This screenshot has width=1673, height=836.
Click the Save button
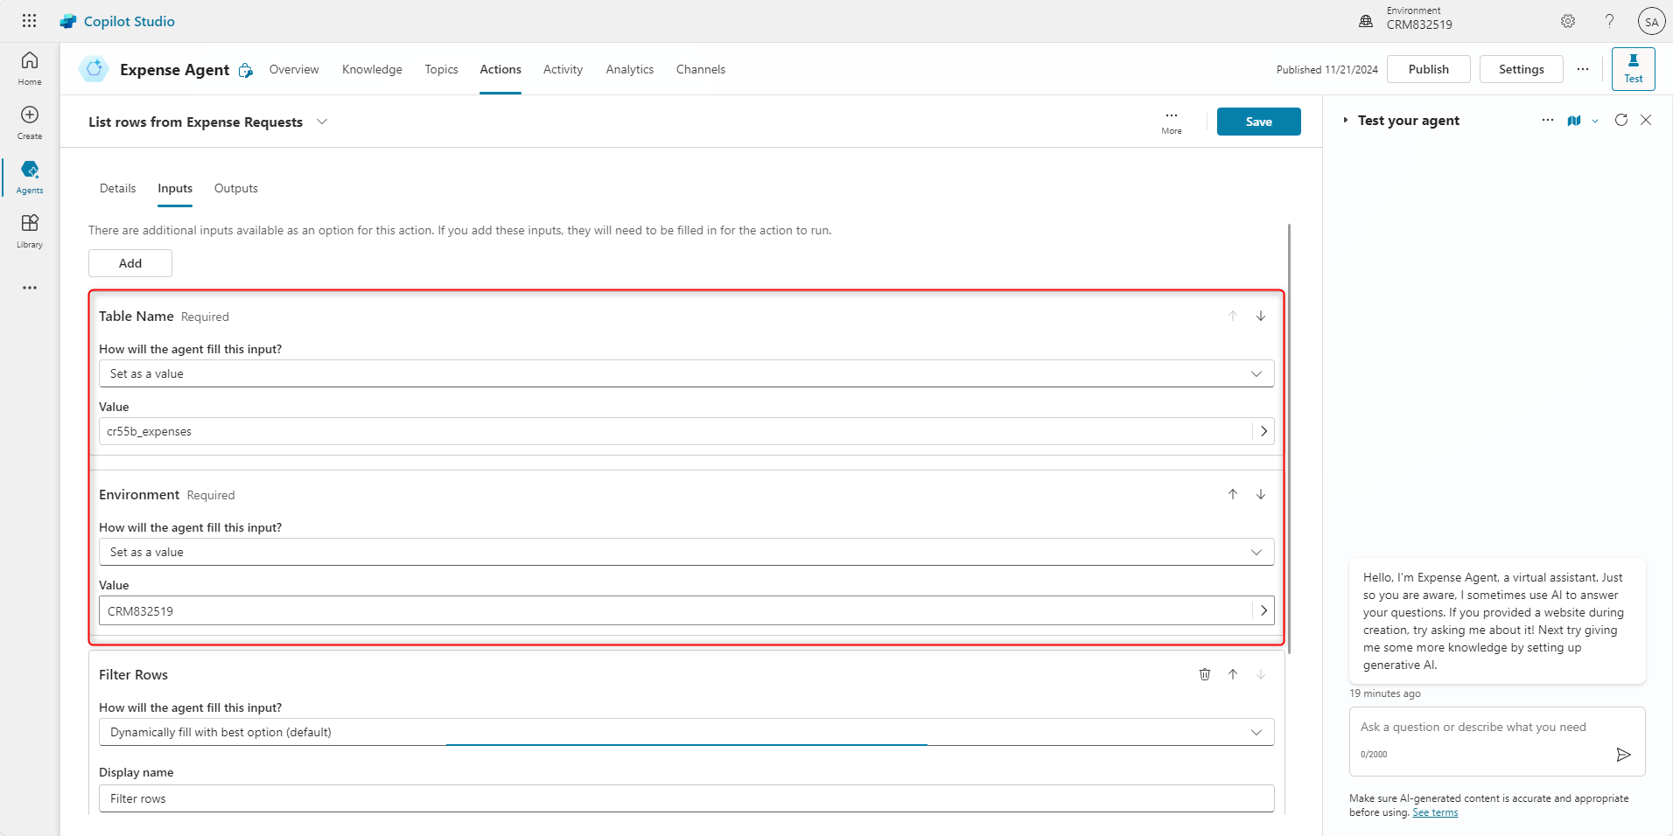(1258, 122)
